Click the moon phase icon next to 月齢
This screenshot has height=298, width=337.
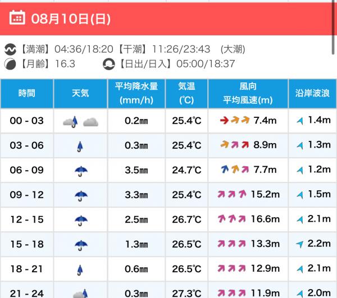pos(10,64)
